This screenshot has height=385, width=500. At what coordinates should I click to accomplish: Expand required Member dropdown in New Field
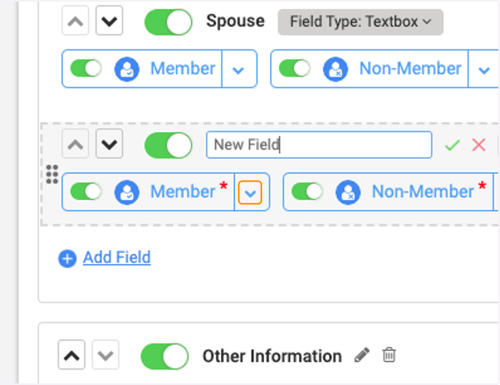click(x=250, y=192)
